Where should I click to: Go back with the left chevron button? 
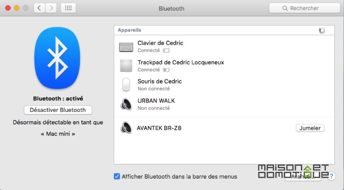click(40, 8)
